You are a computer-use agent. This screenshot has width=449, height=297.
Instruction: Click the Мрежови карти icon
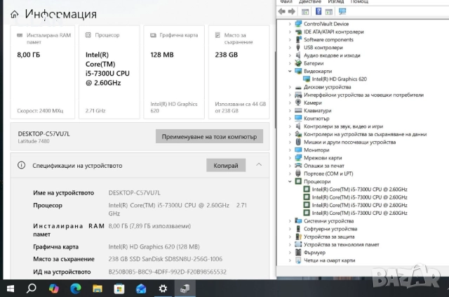tap(298, 158)
